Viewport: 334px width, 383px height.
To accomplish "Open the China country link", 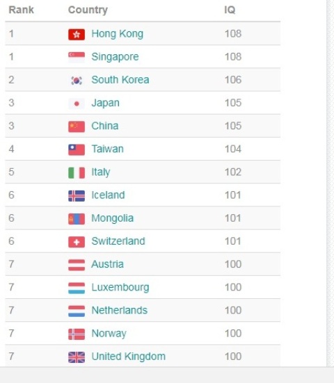I will tap(105, 126).
